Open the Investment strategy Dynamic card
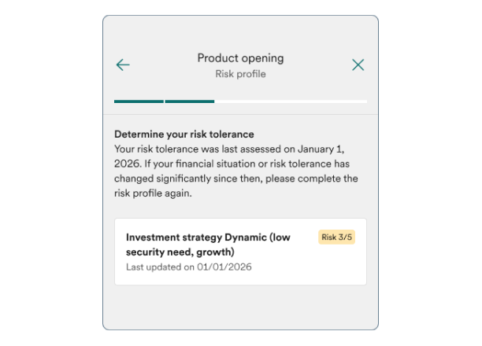482x346 pixels. 240,252
